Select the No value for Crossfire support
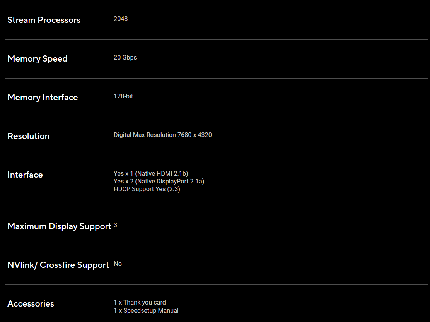This screenshot has width=430, height=322. click(118, 264)
